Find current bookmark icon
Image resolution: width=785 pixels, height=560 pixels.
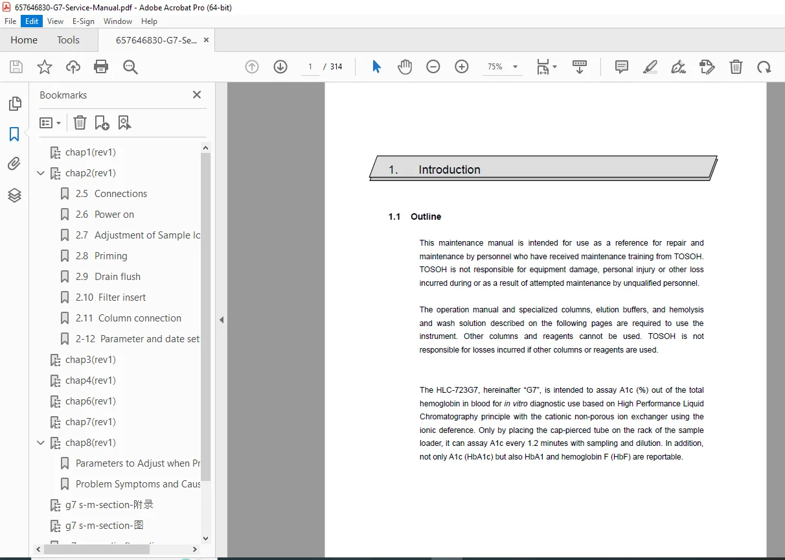click(x=124, y=122)
